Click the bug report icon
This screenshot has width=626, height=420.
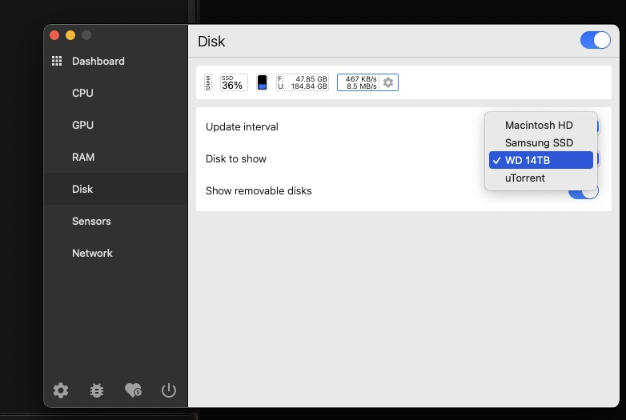pyautogui.click(x=97, y=390)
